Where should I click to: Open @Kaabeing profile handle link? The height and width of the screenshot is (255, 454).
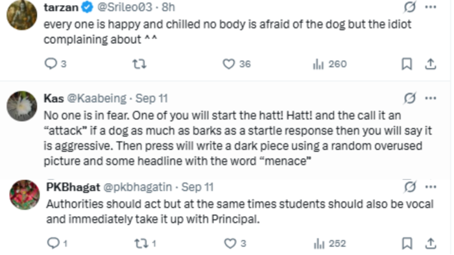97,98
